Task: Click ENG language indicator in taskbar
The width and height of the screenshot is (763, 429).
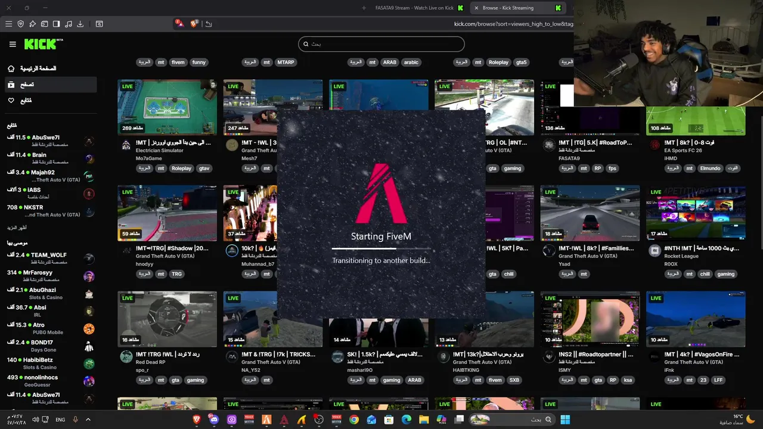Action: pos(60,419)
